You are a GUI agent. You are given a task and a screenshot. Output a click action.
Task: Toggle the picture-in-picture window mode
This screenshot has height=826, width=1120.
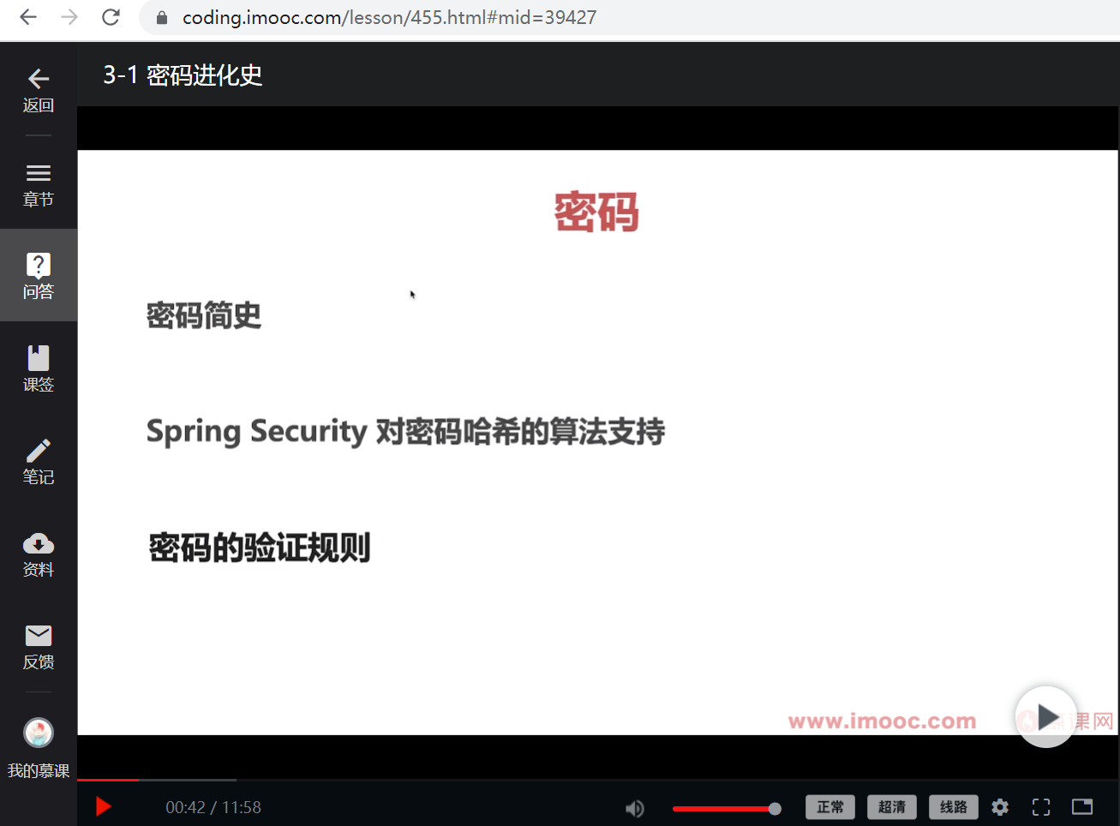pyautogui.click(x=1082, y=807)
